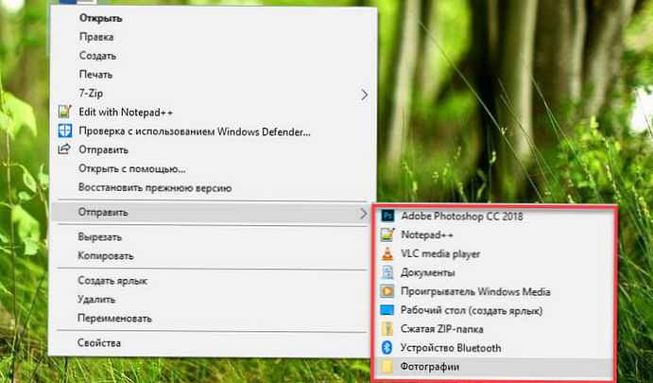Choose Создать in the context menu
This screenshot has width=653, height=383.
pyautogui.click(x=97, y=56)
